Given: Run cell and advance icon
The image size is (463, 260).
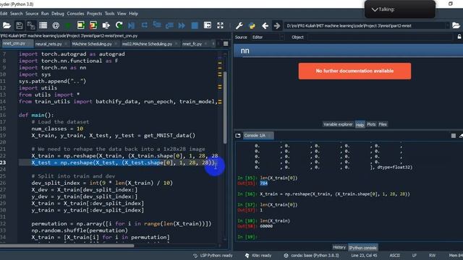Looking at the screenshot, I should 93,26.
